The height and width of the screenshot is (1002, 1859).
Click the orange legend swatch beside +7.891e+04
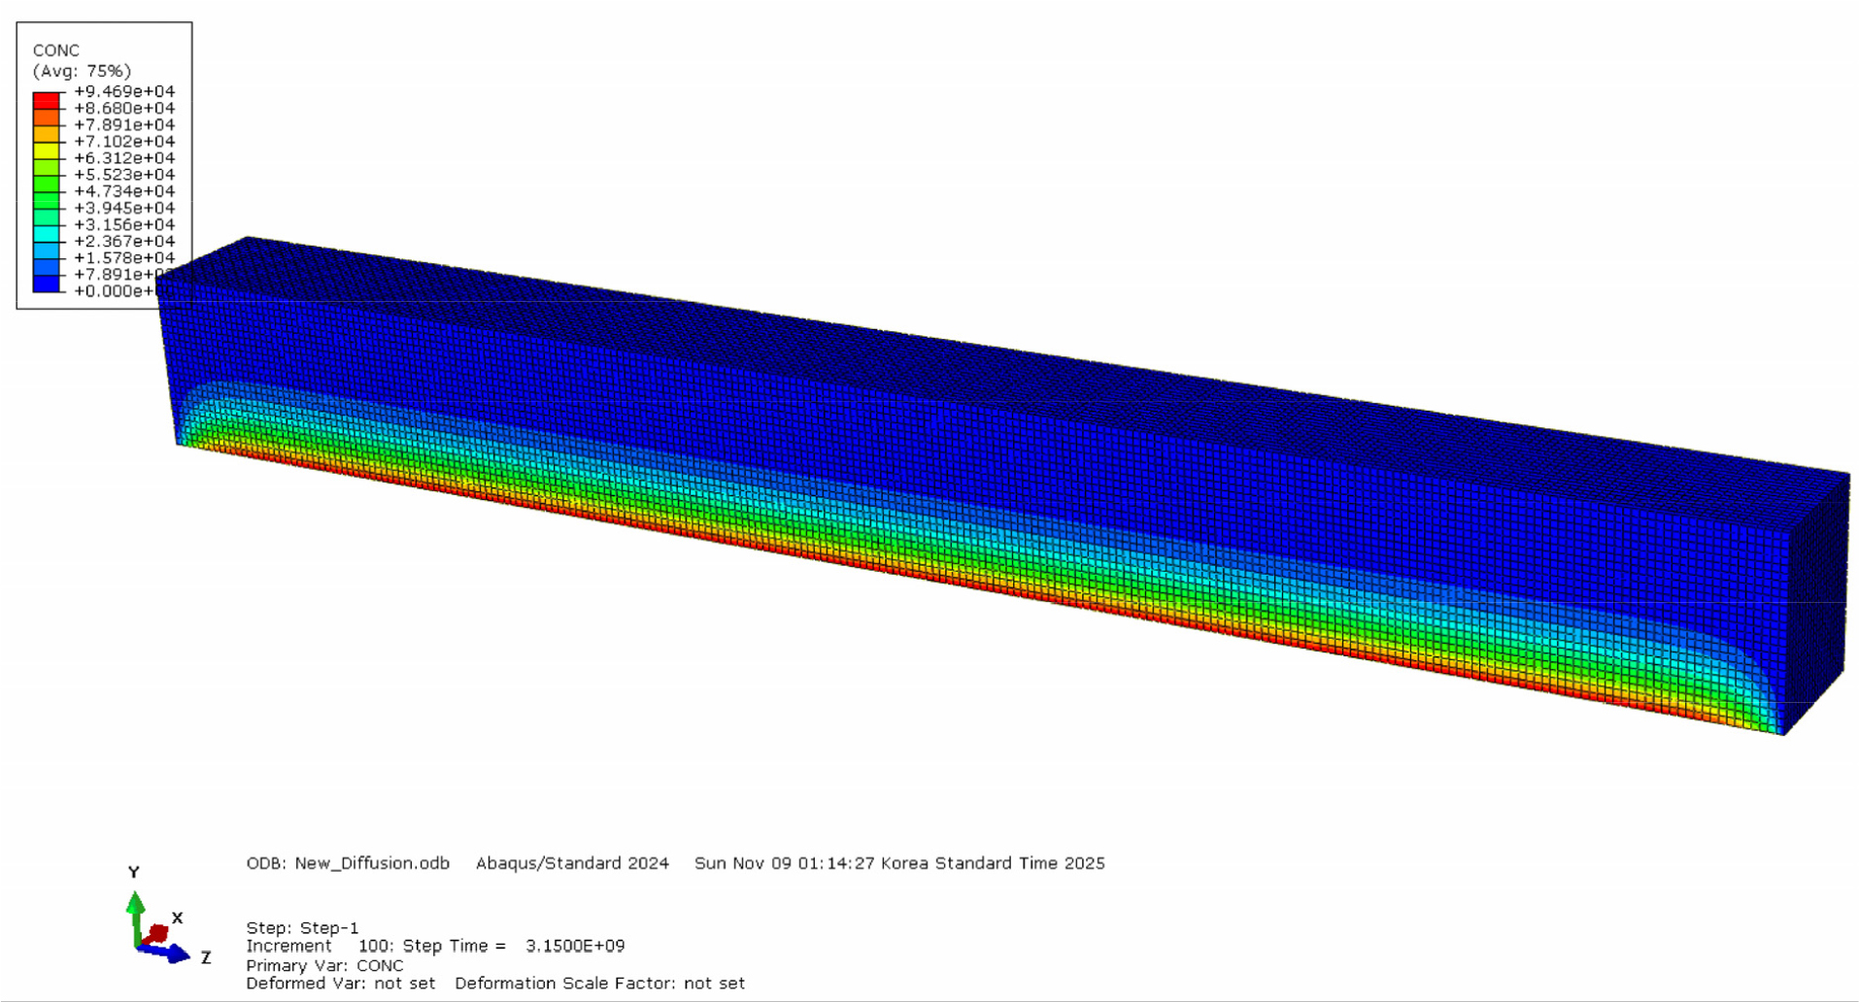(x=47, y=133)
